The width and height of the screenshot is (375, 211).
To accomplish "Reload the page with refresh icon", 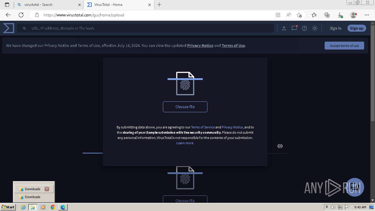I will tap(21, 15).
